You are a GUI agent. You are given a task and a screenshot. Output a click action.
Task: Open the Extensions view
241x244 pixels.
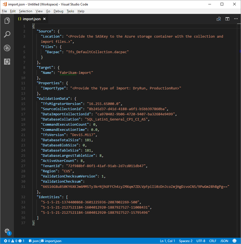7,62
